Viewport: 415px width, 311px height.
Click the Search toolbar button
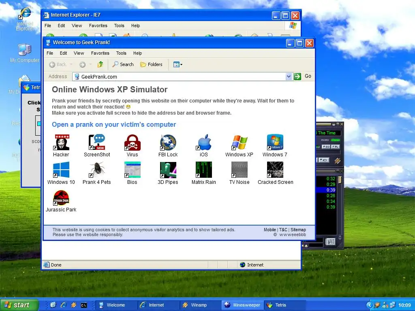coord(123,64)
